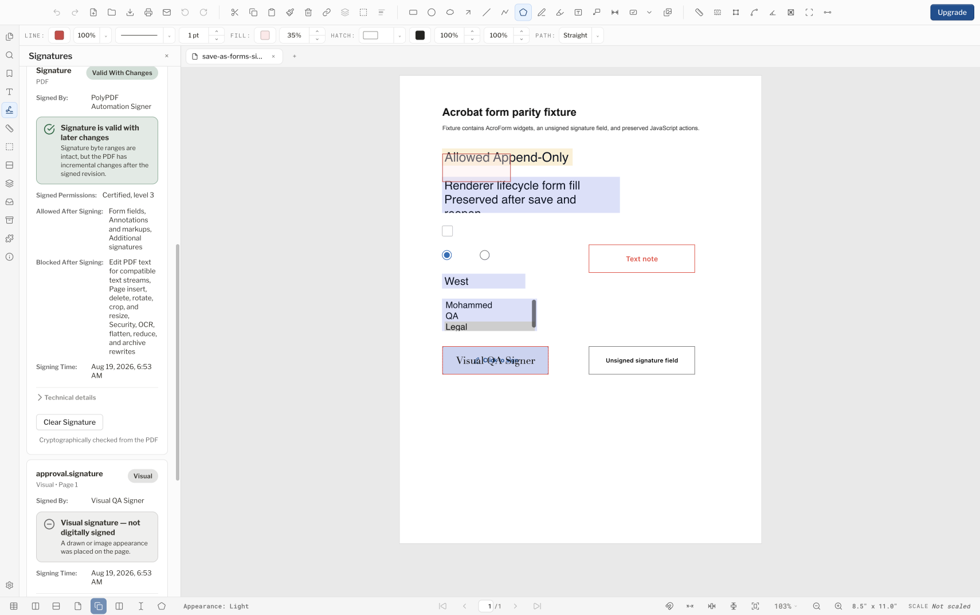Viewport: 980px width, 615px height.
Task: Close the Signatures panel
Action: point(167,56)
